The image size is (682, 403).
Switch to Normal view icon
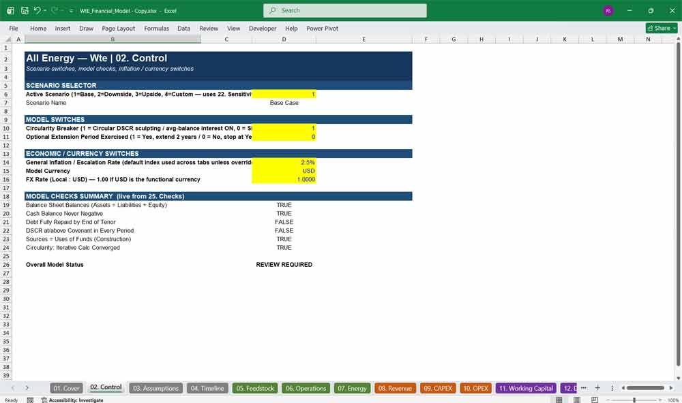tap(559, 400)
